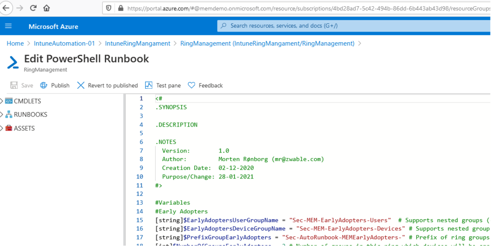Click the Feedback heart icon
492x246 pixels.
coord(191,85)
